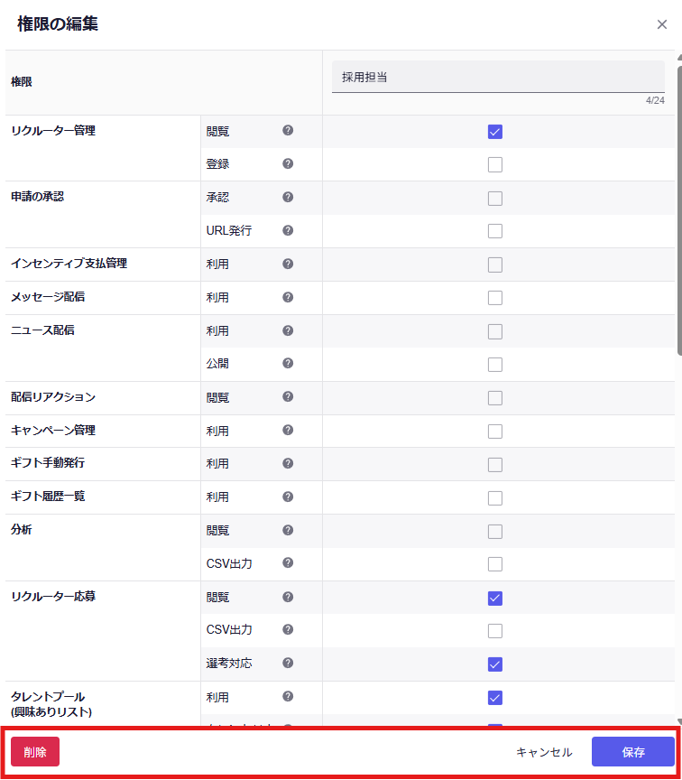This screenshot has width=682, height=780.
Task: Open help tooltip for メッセージ配信 利用
Action: (x=288, y=297)
